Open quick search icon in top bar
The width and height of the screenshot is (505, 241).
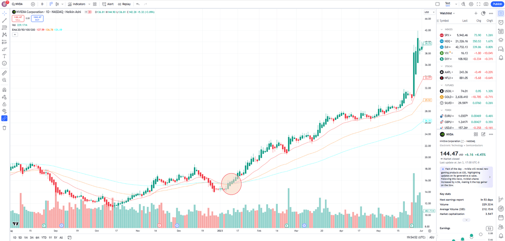(463, 4)
